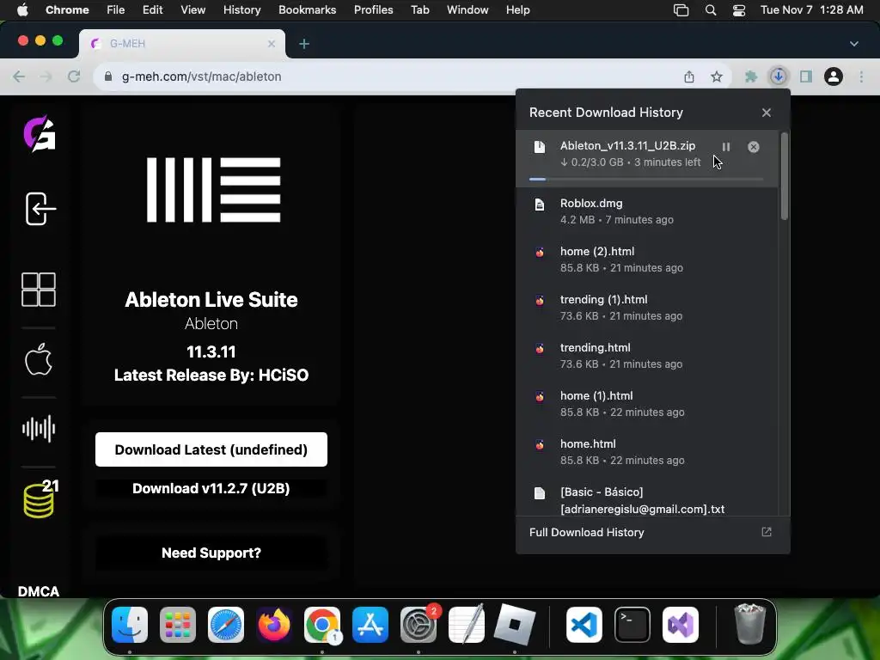Viewport: 880px width, 660px height.
Task: Pause the Ableton zip download
Action: click(725, 147)
